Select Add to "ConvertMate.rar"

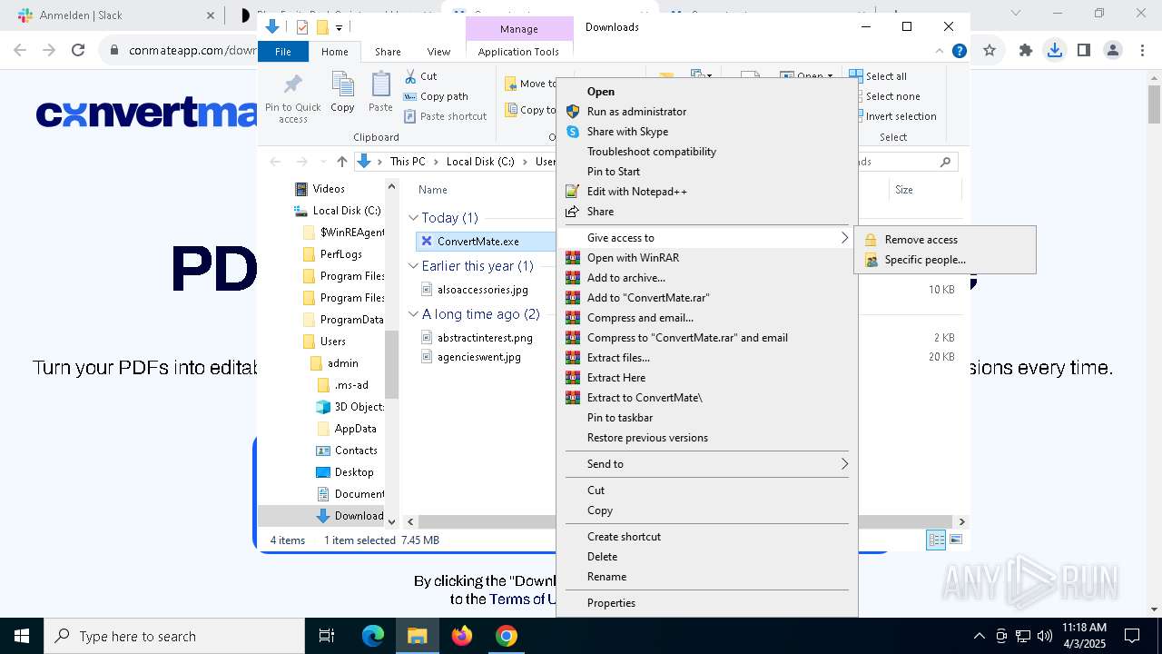707,298
